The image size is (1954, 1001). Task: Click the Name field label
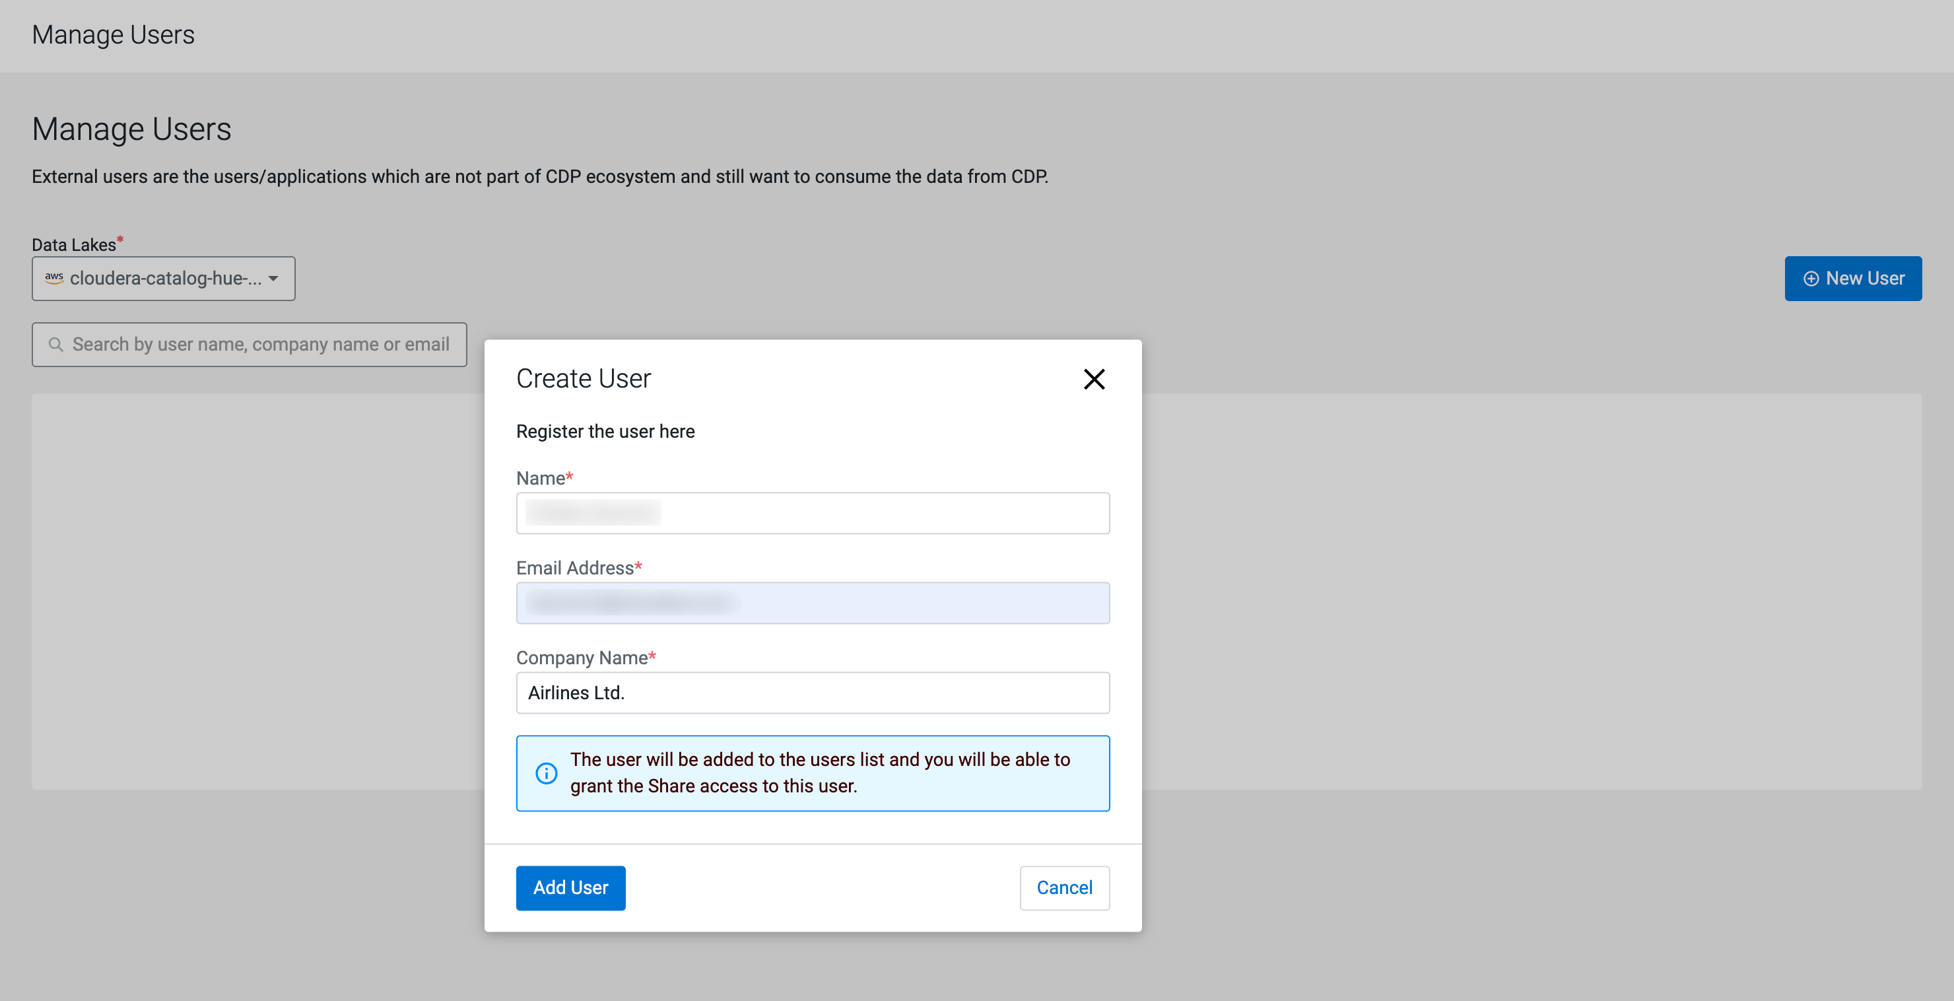pyautogui.click(x=540, y=478)
